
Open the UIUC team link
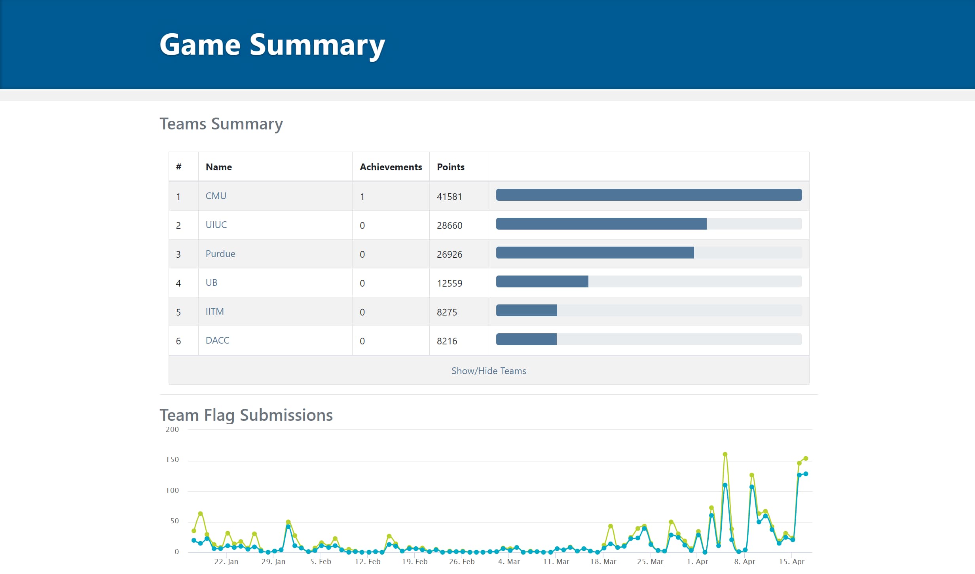click(216, 225)
